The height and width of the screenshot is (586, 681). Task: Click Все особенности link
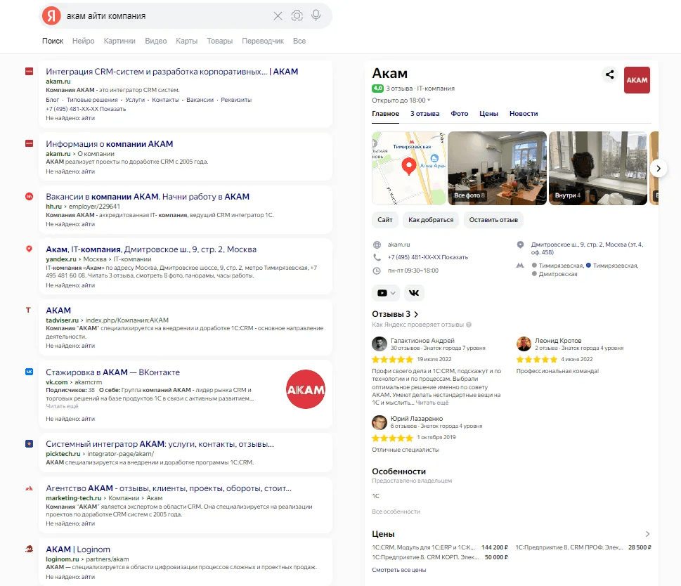click(x=396, y=512)
